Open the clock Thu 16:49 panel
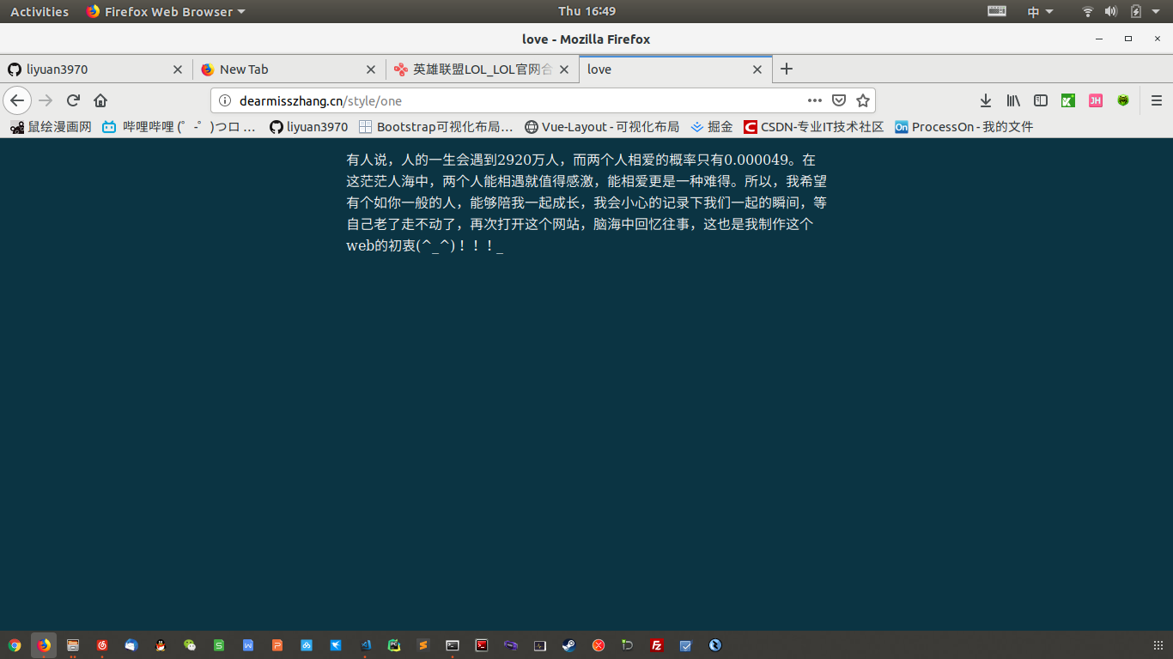The width and height of the screenshot is (1173, 659). [x=586, y=11]
